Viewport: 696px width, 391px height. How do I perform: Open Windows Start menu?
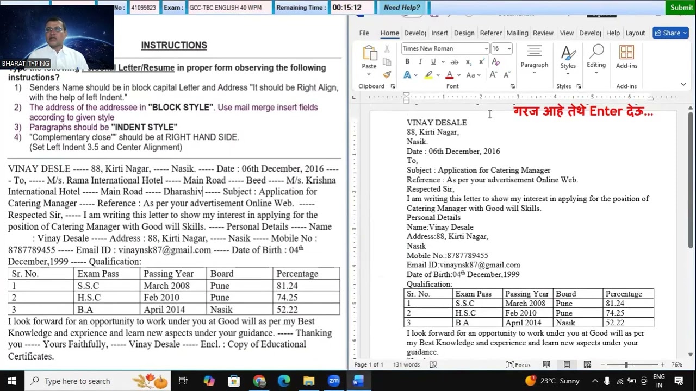[x=12, y=381]
